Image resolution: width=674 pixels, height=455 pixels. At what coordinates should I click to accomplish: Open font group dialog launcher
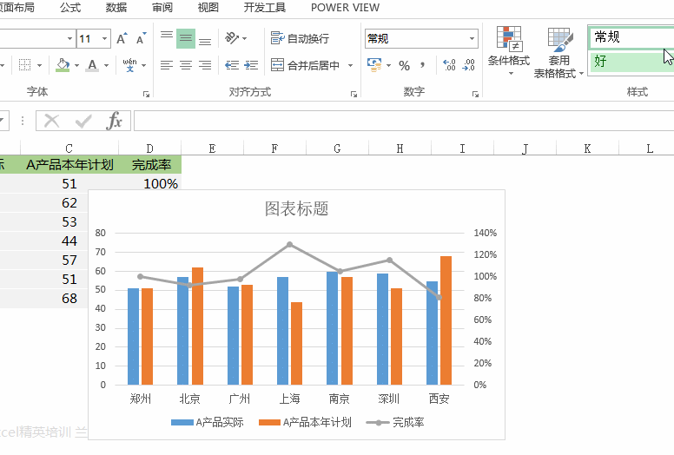(x=146, y=94)
